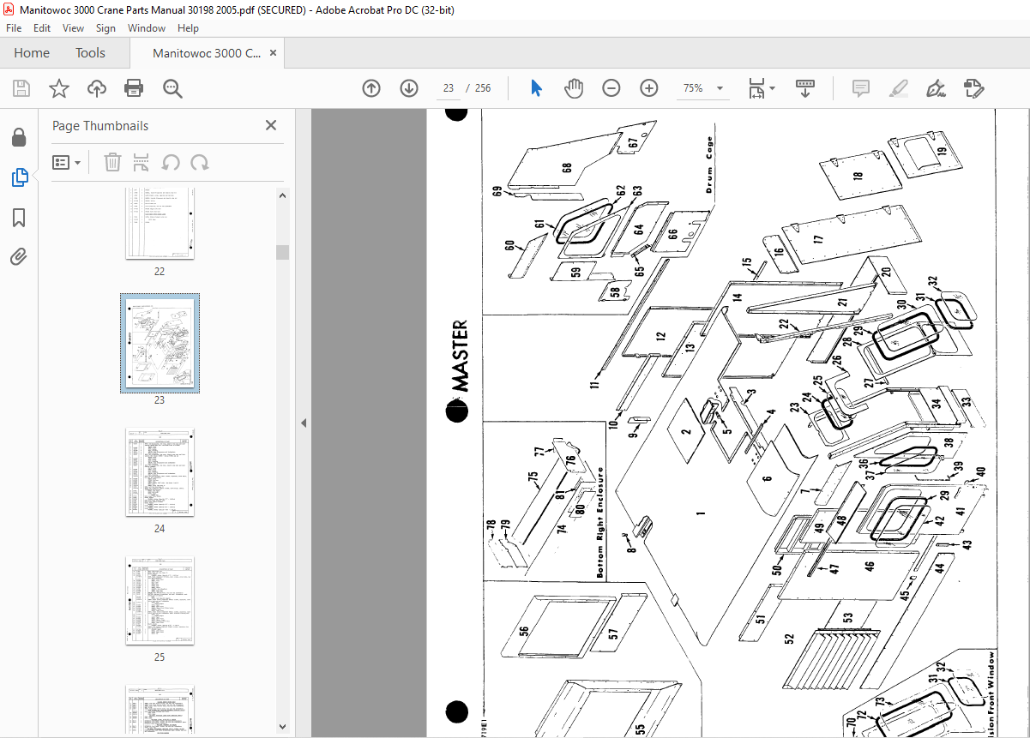This screenshot has height=738, width=1030.
Task: Open the Edit menu
Action: tap(42, 28)
